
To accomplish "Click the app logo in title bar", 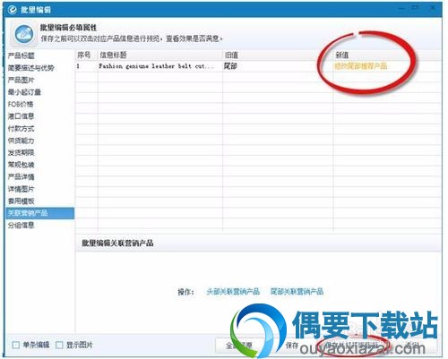I will 13,10.
